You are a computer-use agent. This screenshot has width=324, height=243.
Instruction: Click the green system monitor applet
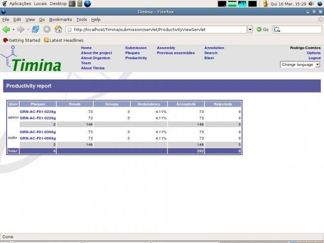pos(232,4)
